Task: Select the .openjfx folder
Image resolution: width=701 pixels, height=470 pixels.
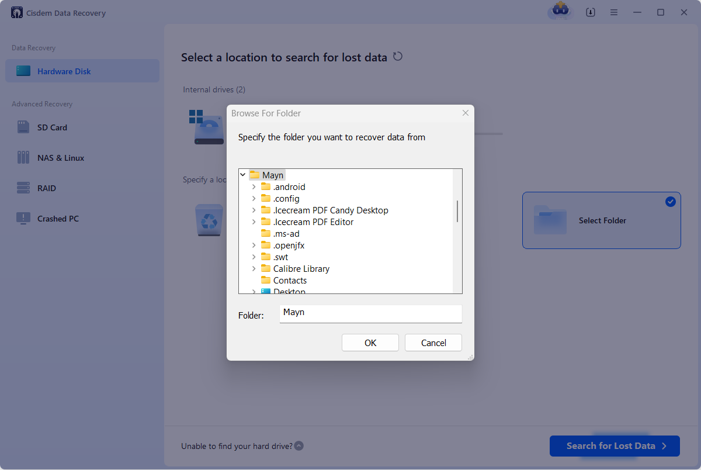Action: tap(289, 245)
